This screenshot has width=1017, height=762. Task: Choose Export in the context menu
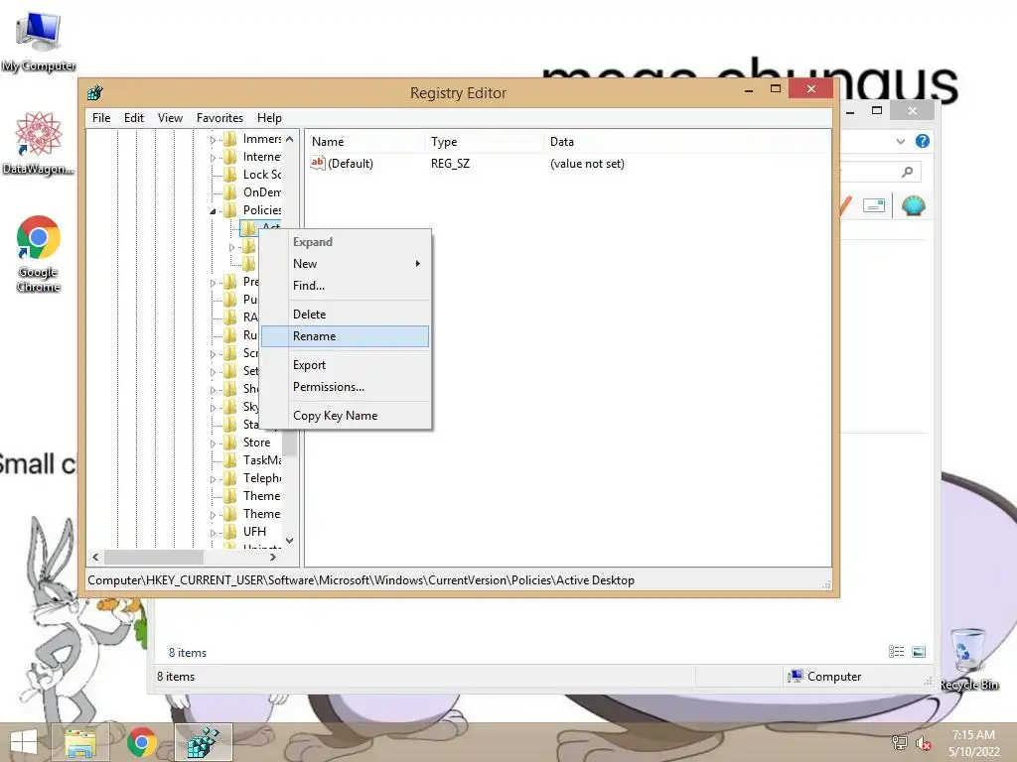[345, 365]
